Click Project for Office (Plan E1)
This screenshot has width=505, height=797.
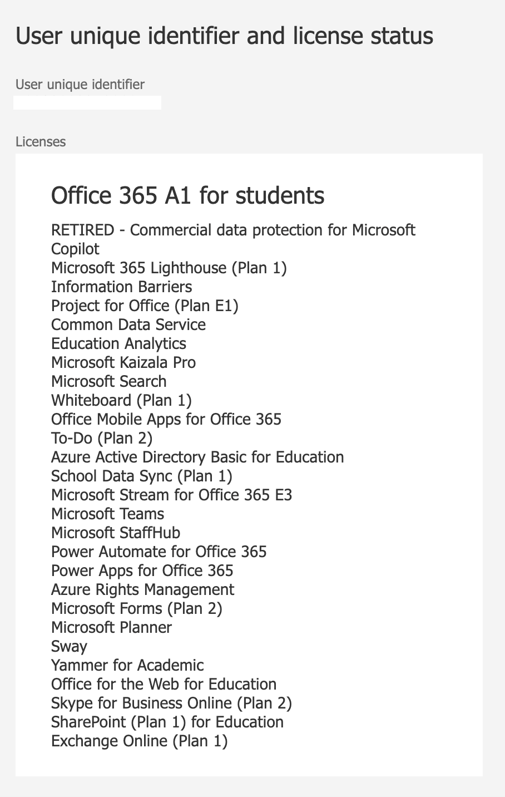pos(145,306)
